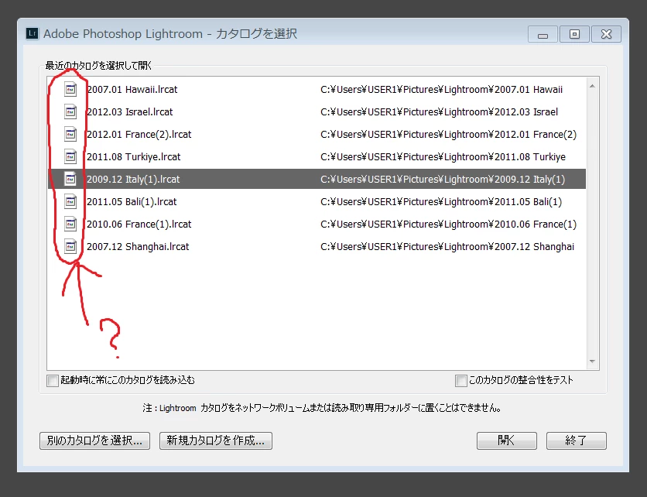Click the 開く button

pyautogui.click(x=507, y=440)
